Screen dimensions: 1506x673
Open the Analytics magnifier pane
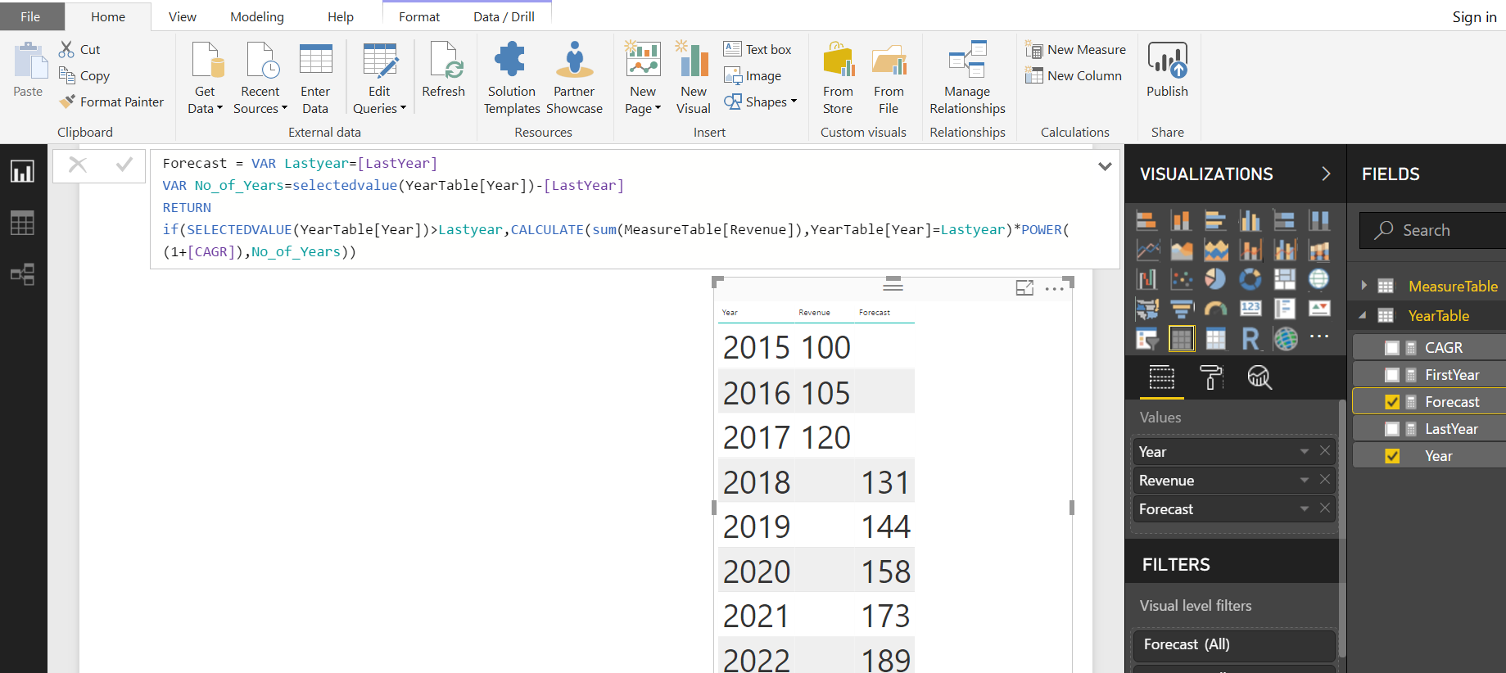click(1260, 377)
